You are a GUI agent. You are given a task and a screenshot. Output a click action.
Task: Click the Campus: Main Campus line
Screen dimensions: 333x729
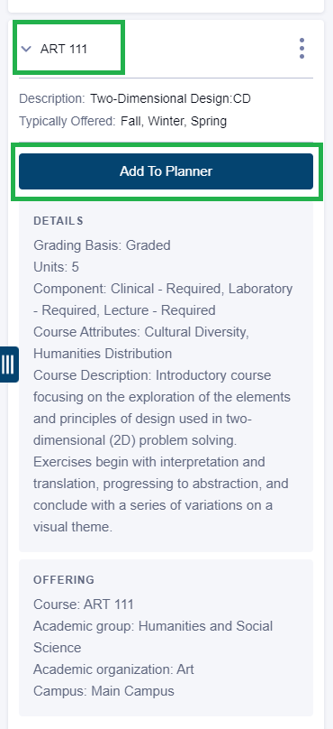(103, 691)
